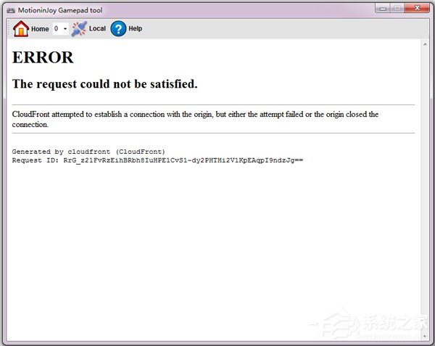Maximize the MotioninJoy Gamepad tool window

[397, 8]
